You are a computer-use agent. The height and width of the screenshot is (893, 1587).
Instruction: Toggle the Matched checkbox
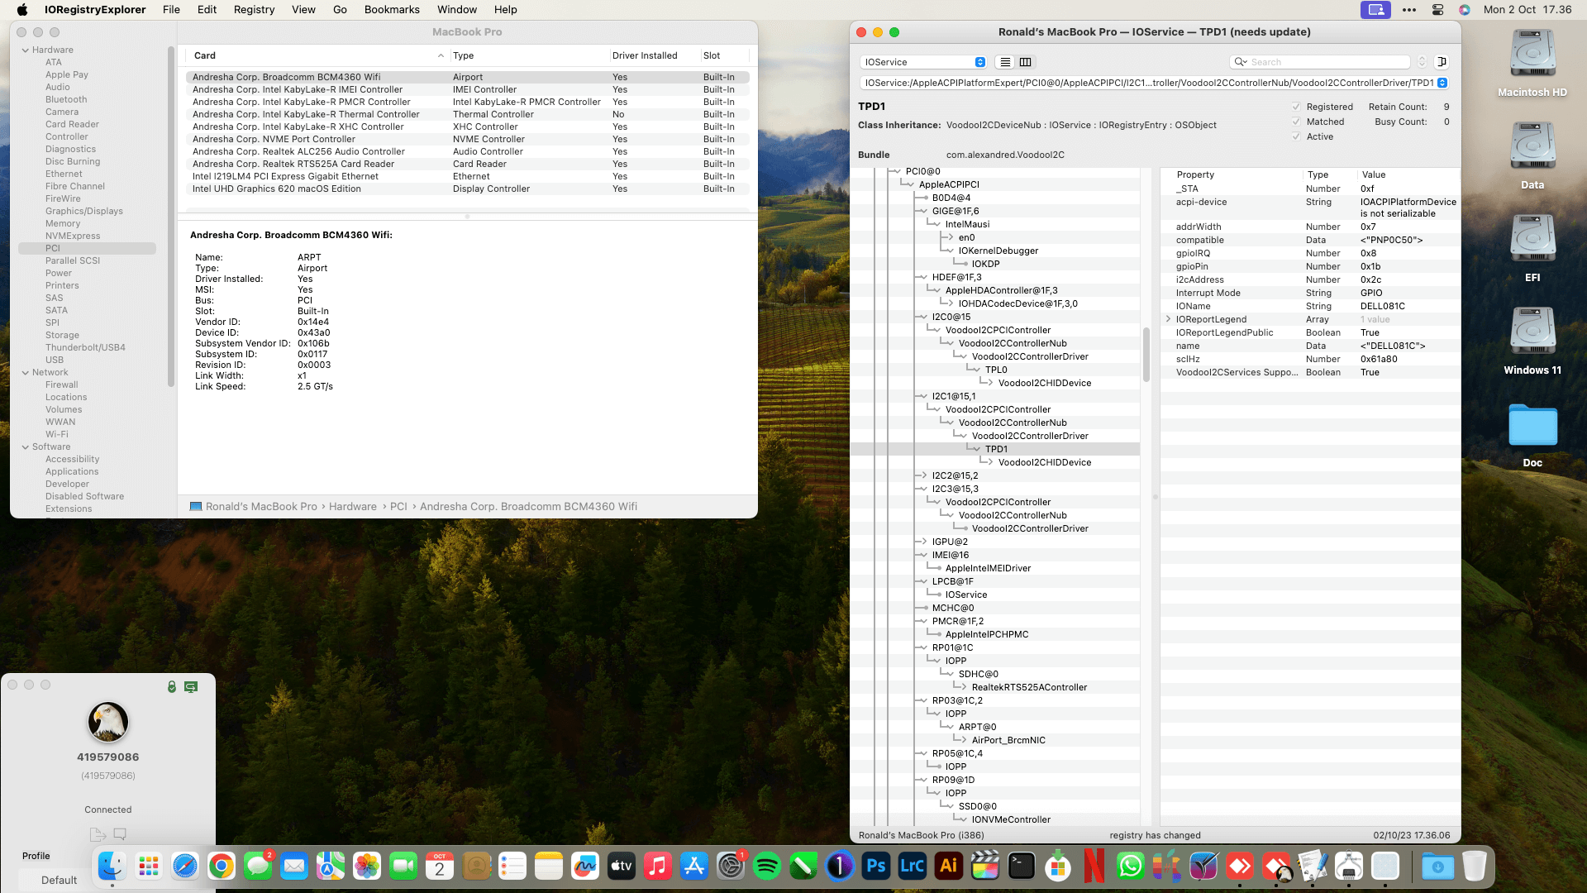coord(1296,122)
